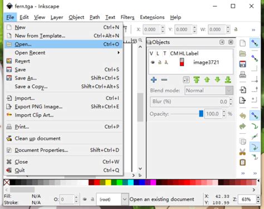Click the Undo arrow icon
Viewport: 264px width, 209px height.
pyautogui.click(x=242, y=116)
